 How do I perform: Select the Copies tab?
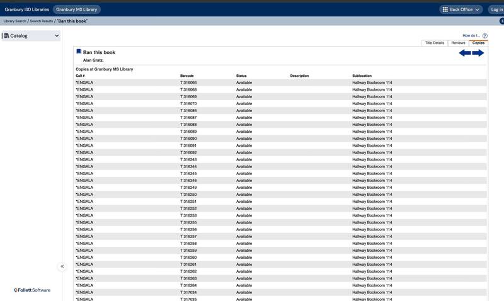pos(478,43)
